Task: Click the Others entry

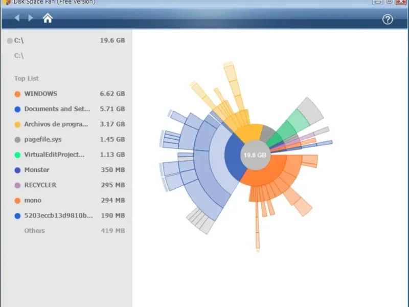Action: pyautogui.click(x=34, y=231)
